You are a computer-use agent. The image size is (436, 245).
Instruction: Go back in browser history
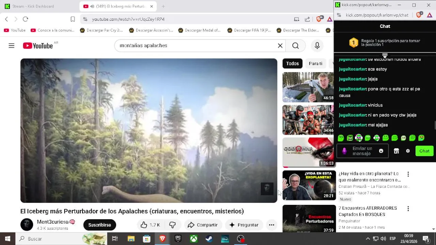[6, 19]
